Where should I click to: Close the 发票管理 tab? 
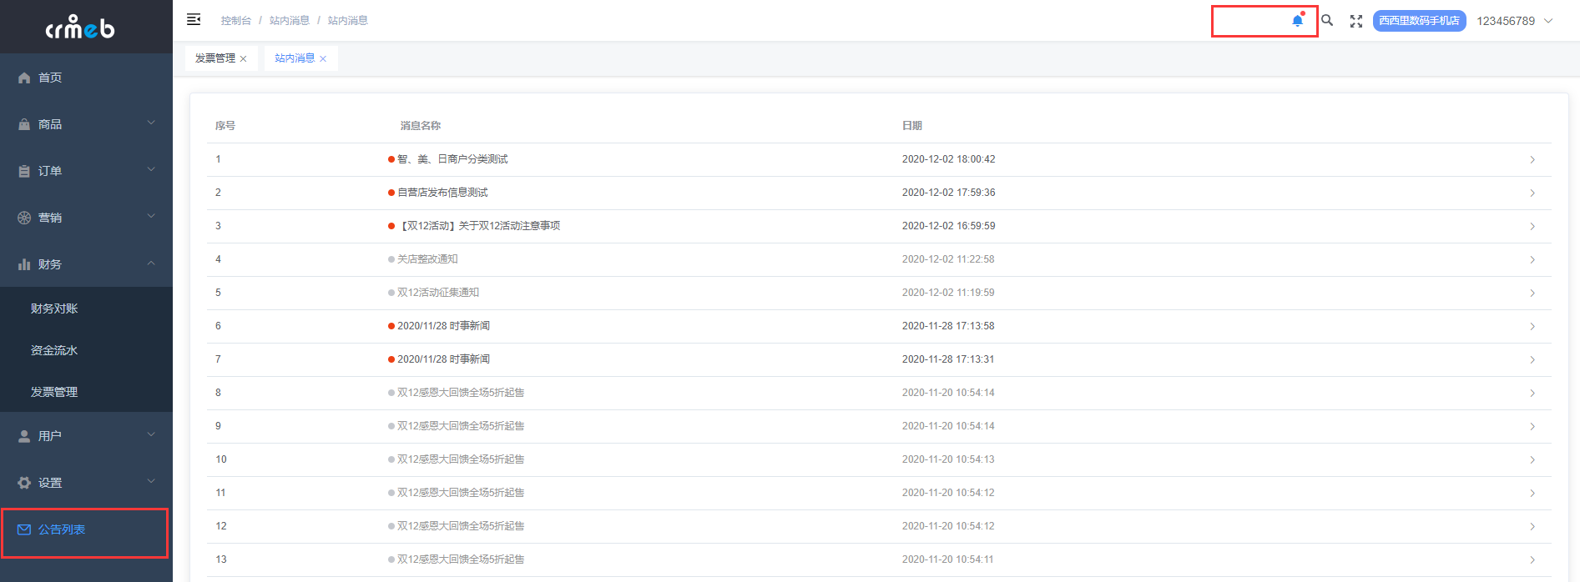(x=243, y=58)
